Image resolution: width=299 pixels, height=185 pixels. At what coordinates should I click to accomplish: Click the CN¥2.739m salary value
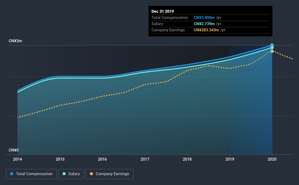[204, 24]
